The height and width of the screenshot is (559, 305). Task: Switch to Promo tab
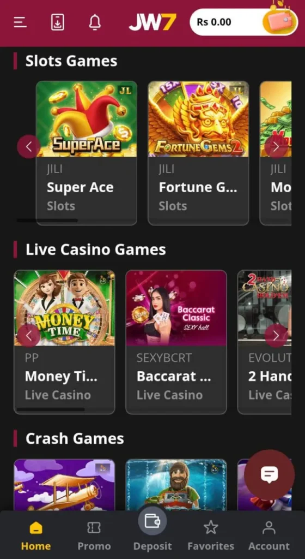coord(94,536)
